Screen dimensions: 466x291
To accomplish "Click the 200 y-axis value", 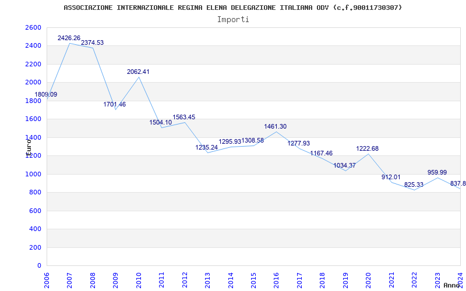I will click(35, 247).
